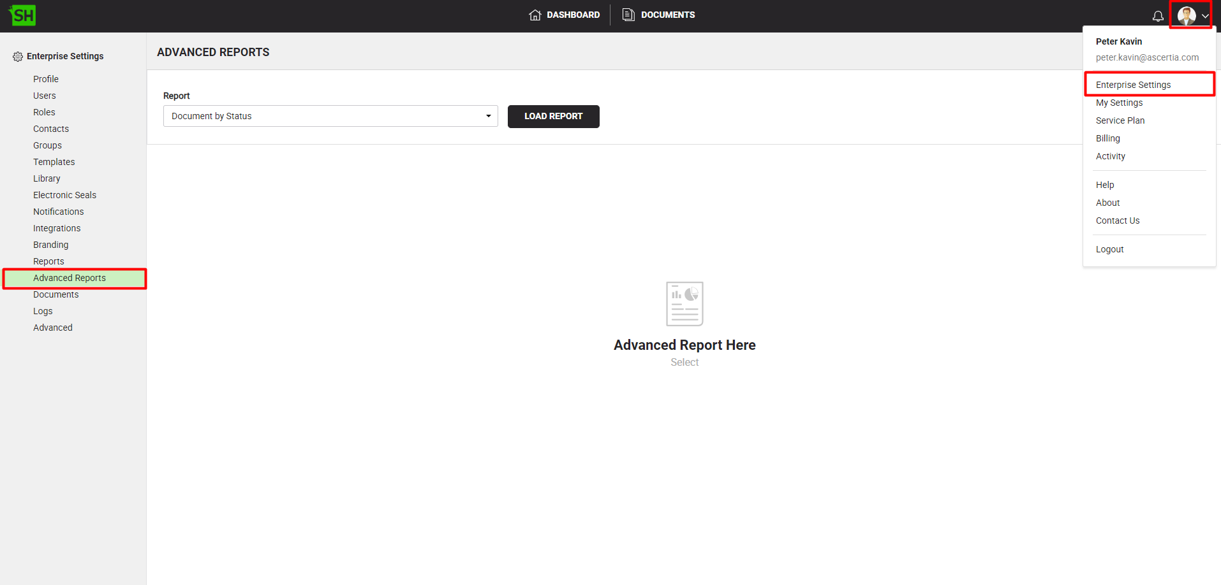Expand the account menu chevron arrow
Viewport: 1221px width, 585px height.
point(1205,17)
